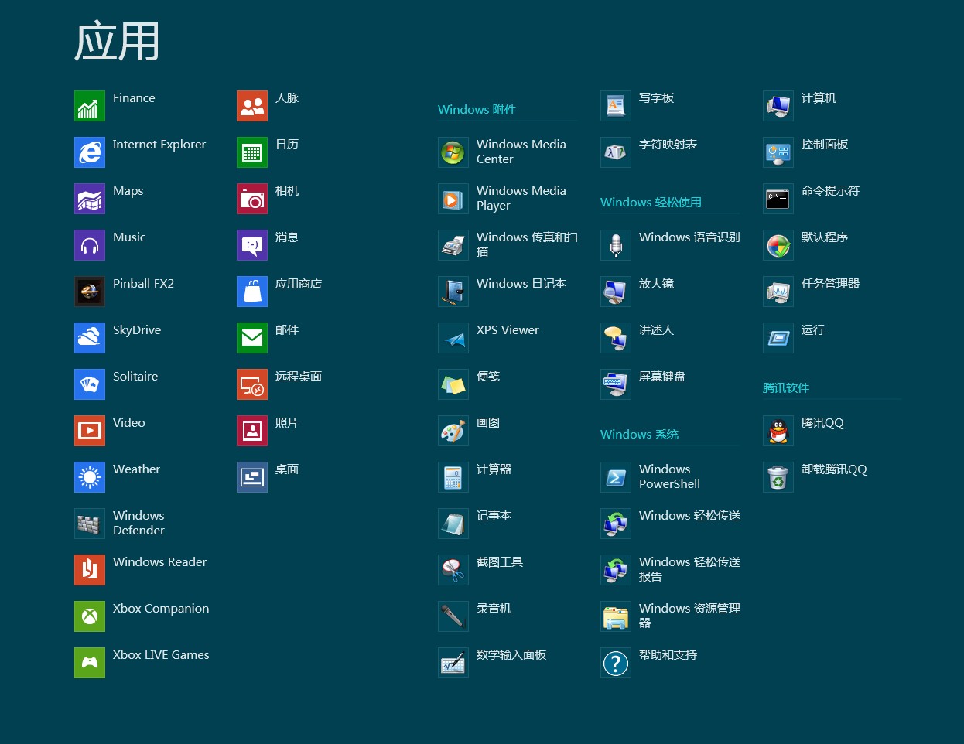Open 计算机 computer icon
Screen dimensions: 964x744
[778, 106]
